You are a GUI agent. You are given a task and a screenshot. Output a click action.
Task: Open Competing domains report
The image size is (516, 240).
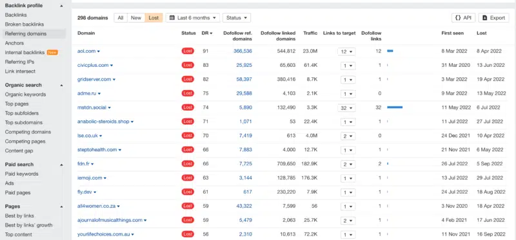pos(28,132)
